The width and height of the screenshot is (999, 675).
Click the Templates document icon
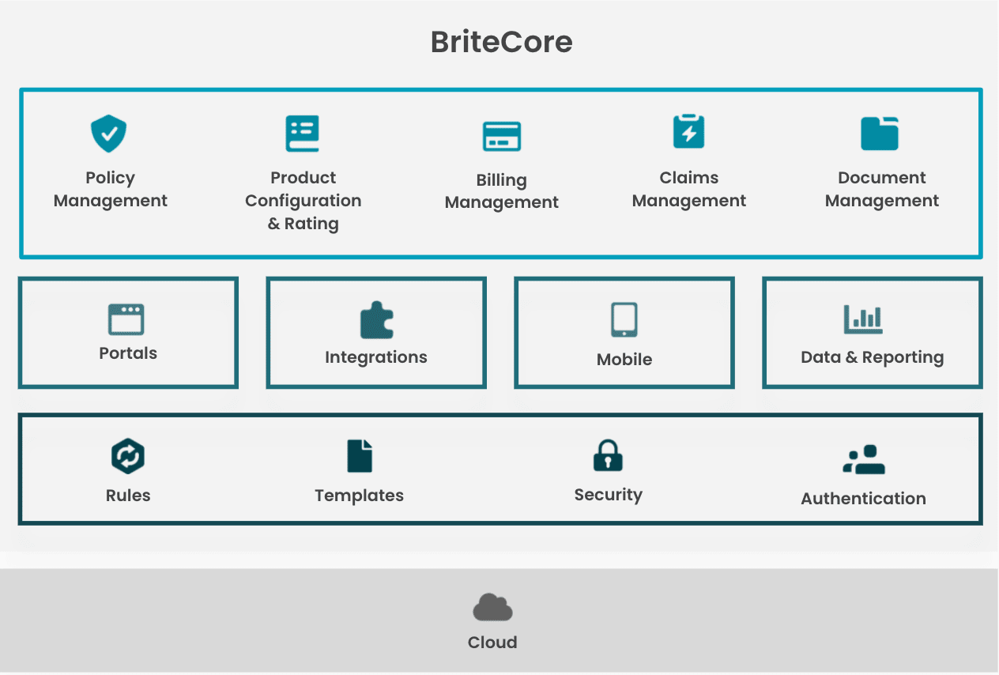click(x=360, y=456)
